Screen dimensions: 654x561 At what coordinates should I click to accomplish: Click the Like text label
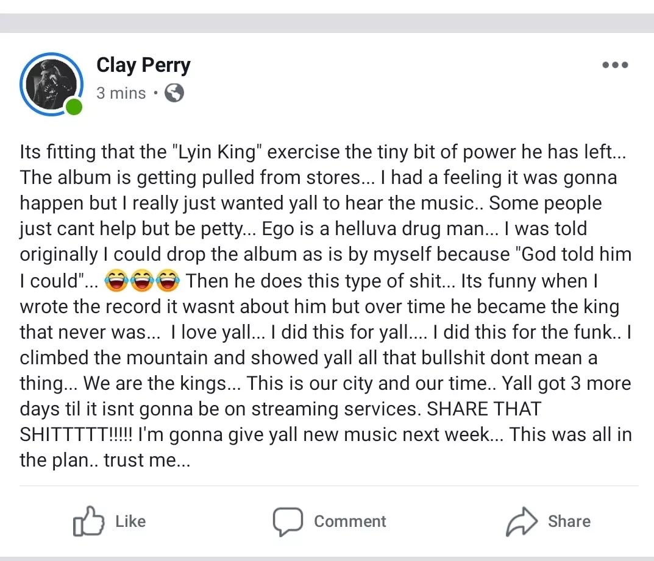pos(130,521)
